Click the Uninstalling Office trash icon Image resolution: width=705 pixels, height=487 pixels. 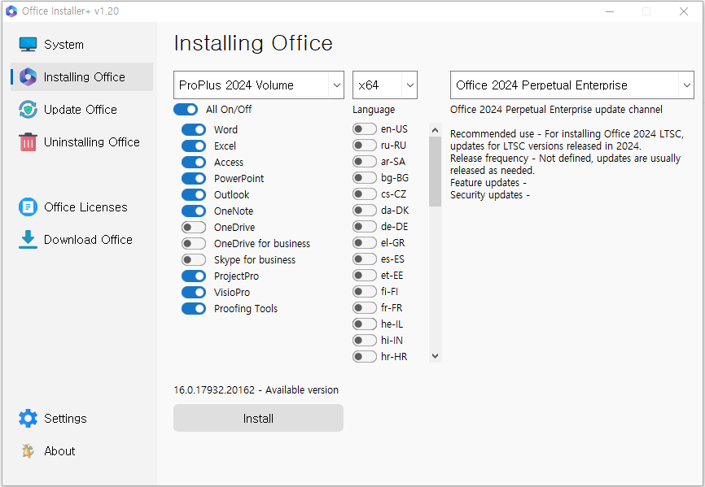pyautogui.click(x=28, y=141)
